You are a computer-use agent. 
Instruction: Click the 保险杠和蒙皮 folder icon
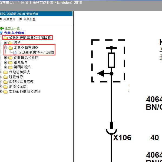coord(5,72)
